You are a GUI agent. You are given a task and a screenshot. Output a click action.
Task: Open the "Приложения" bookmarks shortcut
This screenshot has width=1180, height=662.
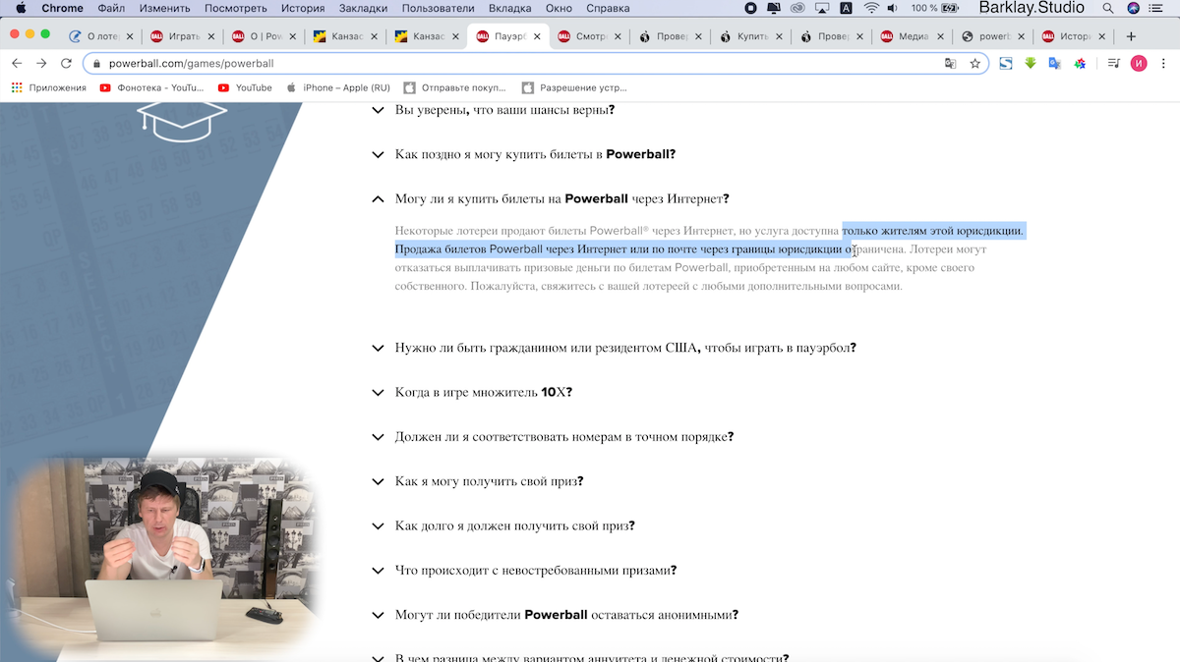point(49,87)
